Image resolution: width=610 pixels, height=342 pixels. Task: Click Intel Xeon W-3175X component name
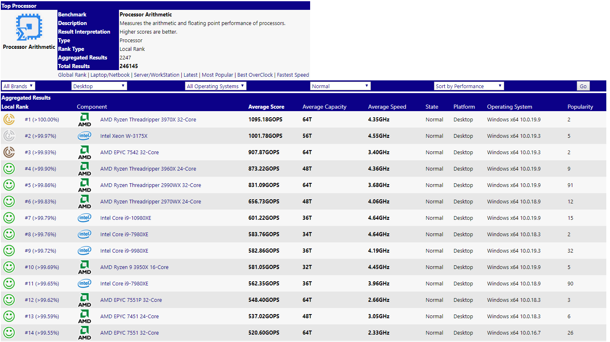(124, 136)
